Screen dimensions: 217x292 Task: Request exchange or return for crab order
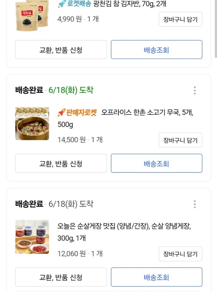pos(61,277)
